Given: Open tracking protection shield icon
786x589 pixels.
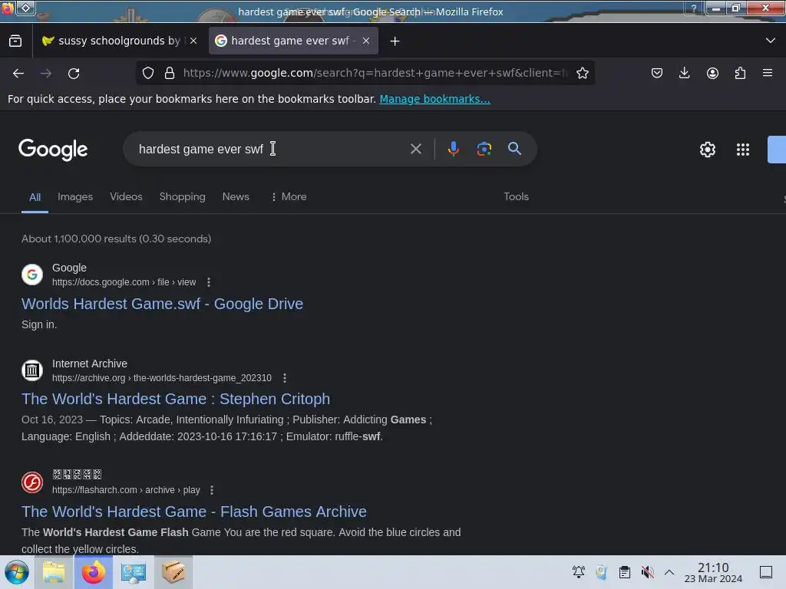Looking at the screenshot, I should pyautogui.click(x=148, y=73).
